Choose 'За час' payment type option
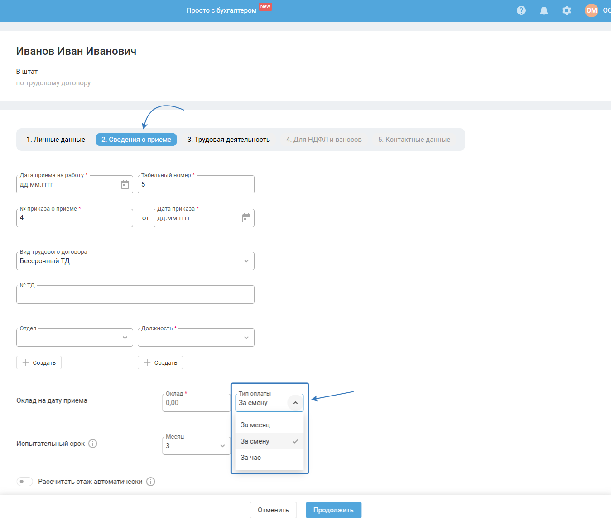611x521 pixels. click(x=251, y=458)
